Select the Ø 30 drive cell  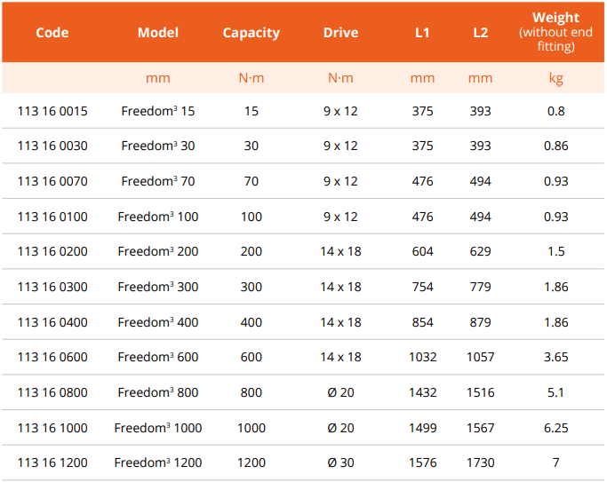[340, 462]
